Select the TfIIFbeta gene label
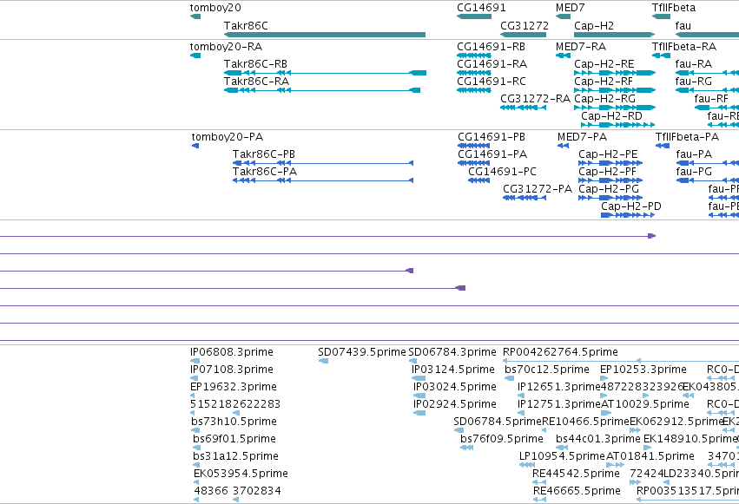The width and height of the screenshot is (739, 504). (674, 8)
